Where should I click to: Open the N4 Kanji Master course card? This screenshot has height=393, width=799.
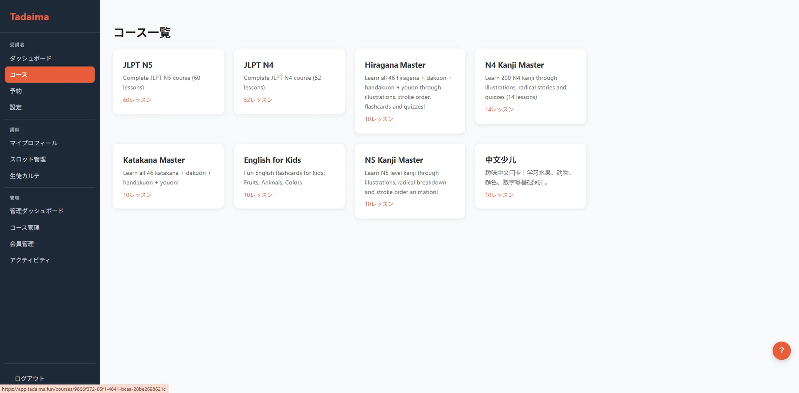(530, 86)
